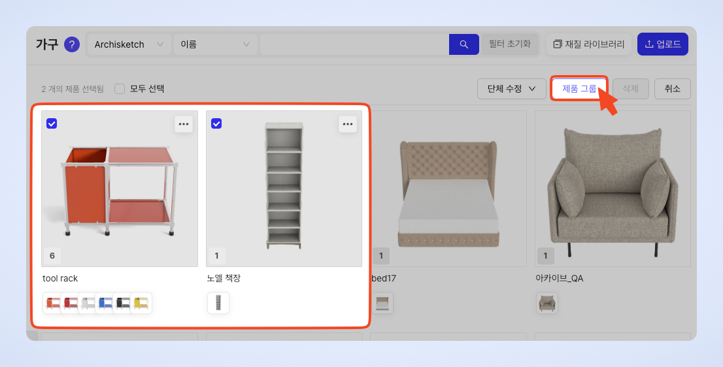Click the 가구 page title
Image resolution: width=723 pixels, height=367 pixels.
point(48,44)
